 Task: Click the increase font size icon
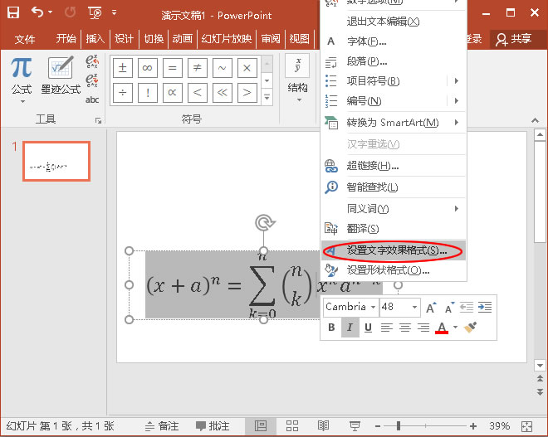[430, 307]
